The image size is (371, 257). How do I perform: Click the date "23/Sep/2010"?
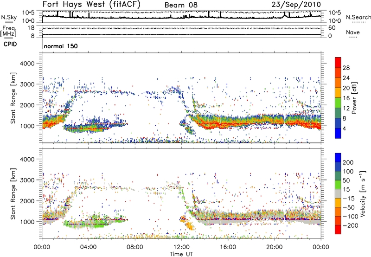pyautogui.click(x=296, y=4)
